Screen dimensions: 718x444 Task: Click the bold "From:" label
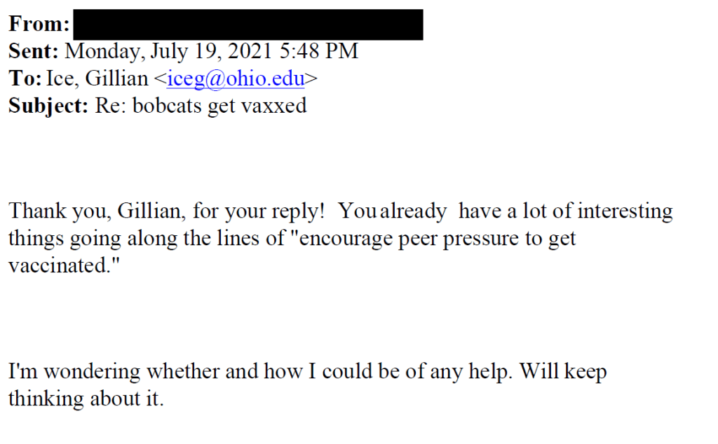[x=39, y=25]
